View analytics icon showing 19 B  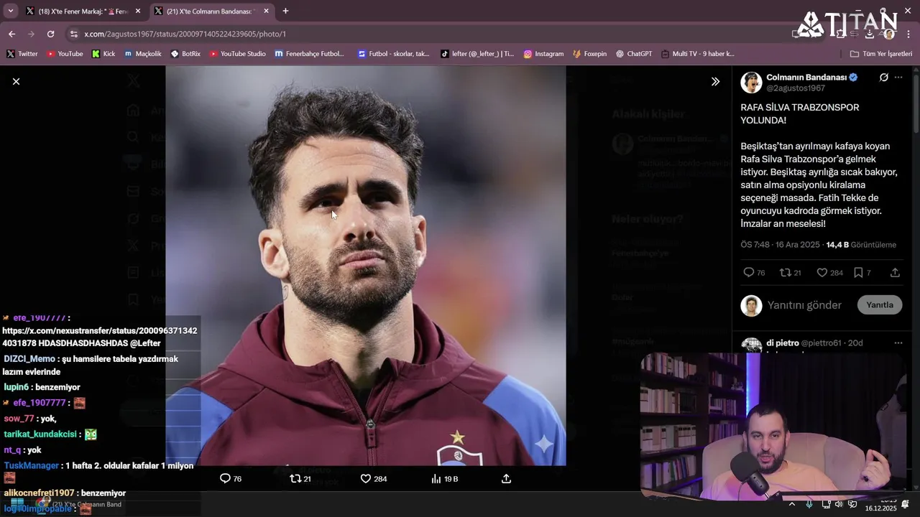pos(444,479)
